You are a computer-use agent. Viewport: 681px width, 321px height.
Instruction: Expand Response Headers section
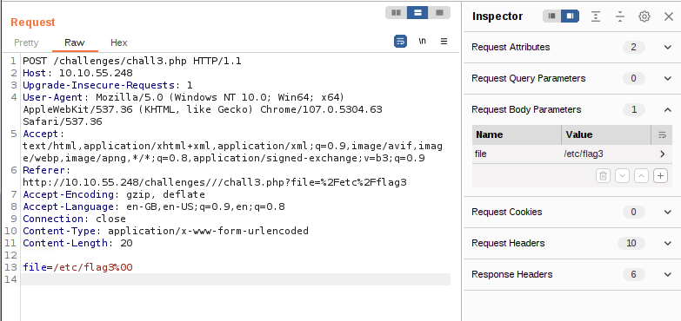coord(668,274)
